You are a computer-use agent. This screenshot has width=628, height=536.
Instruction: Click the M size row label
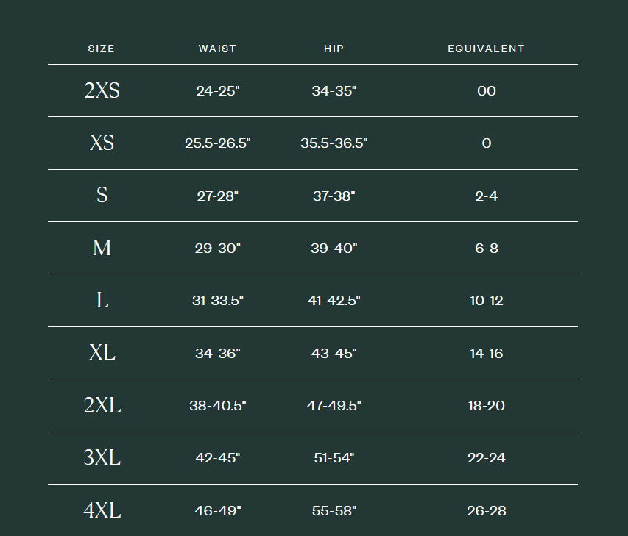click(102, 248)
